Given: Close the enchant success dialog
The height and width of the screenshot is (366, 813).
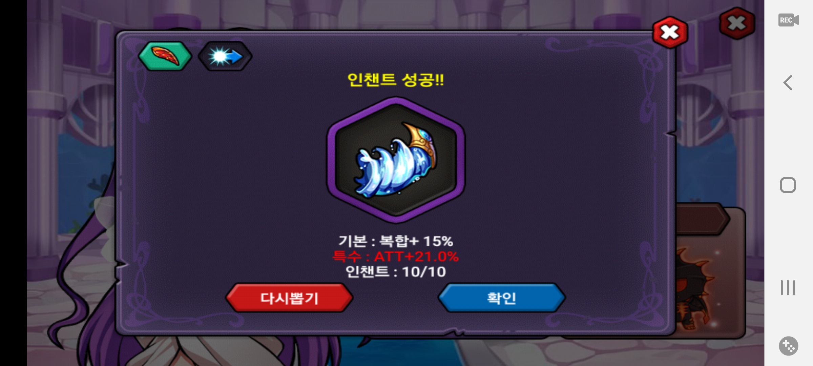Looking at the screenshot, I should [x=670, y=33].
